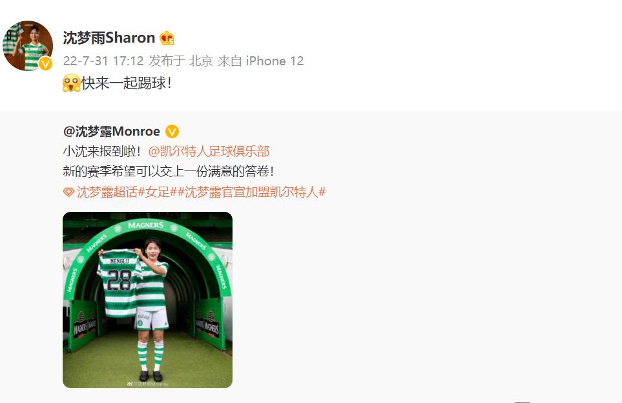Enlarge the Celtic jersey photo thumbnail

(x=147, y=300)
